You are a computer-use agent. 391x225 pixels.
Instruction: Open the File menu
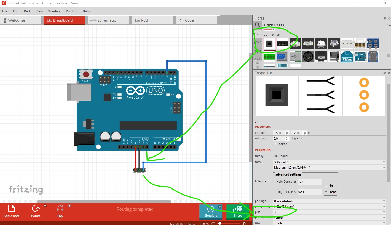pos(5,11)
